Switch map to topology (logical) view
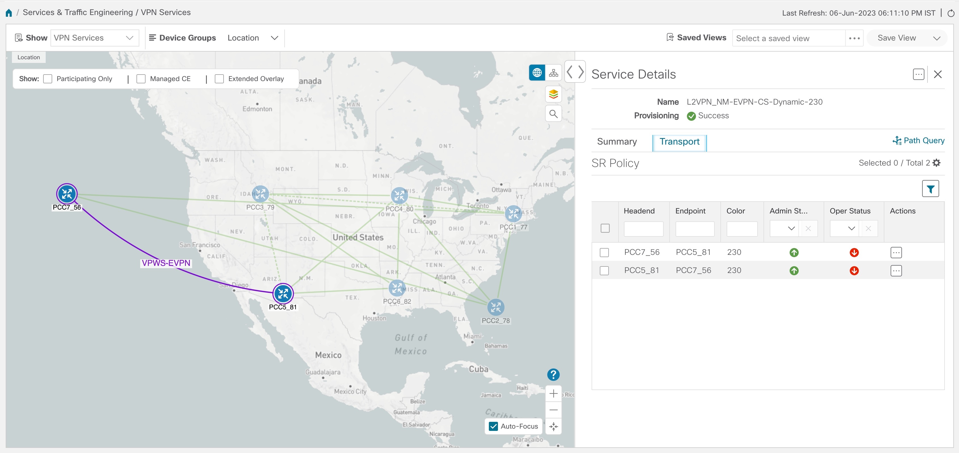The image size is (959, 453). tap(554, 73)
